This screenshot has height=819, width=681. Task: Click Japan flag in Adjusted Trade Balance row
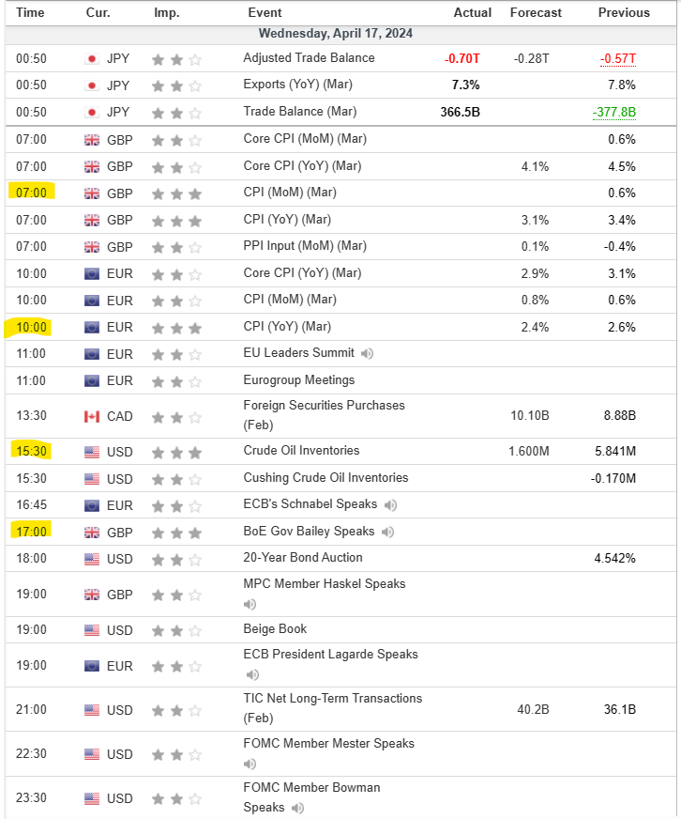pyautogui.click(x=92, y=58)
